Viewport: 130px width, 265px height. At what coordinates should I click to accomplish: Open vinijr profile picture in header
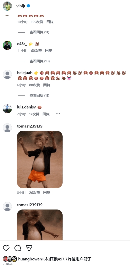[x=7, y=6]
